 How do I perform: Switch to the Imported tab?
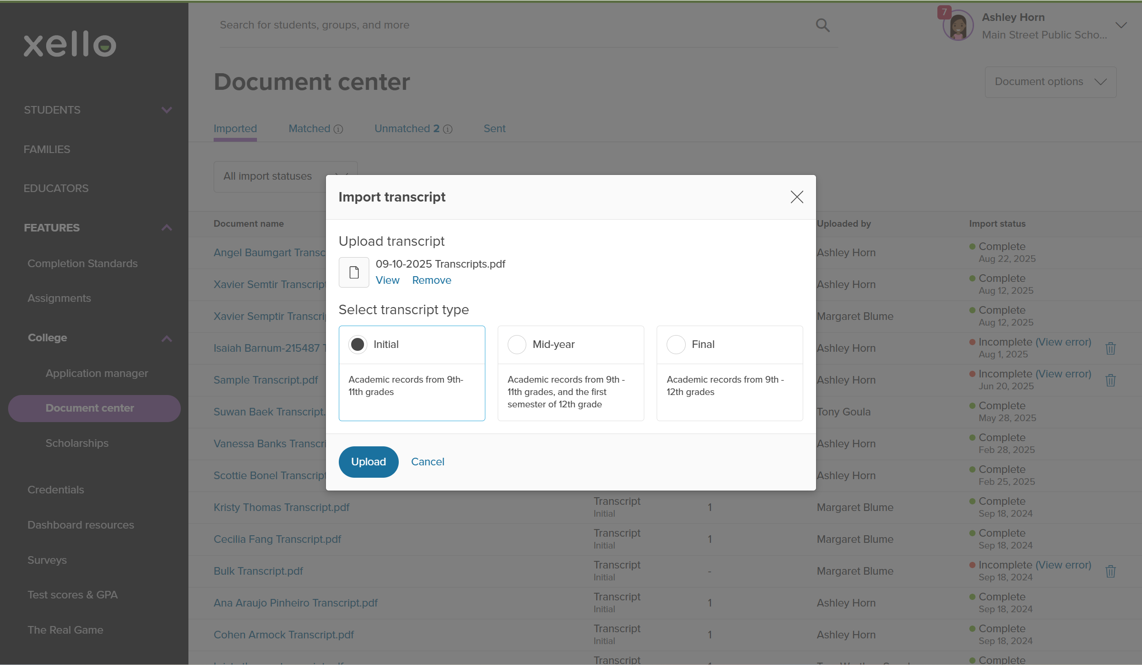pos(235,128)
